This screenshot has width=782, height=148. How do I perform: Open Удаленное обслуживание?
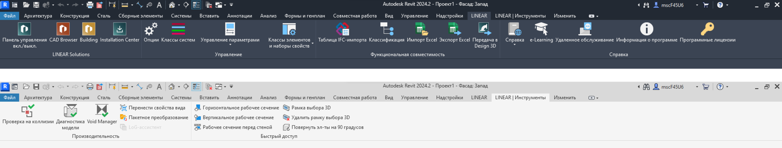click(x=584, y=32)
